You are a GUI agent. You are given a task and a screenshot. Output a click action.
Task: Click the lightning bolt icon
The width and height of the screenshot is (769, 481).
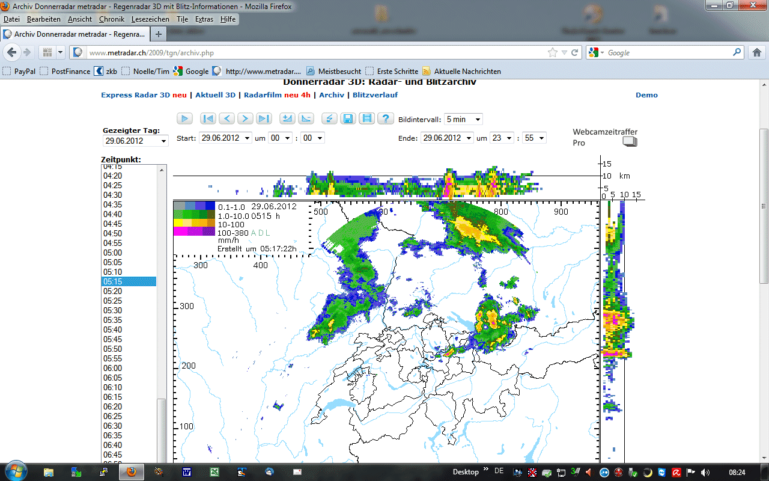click(329, 119)
